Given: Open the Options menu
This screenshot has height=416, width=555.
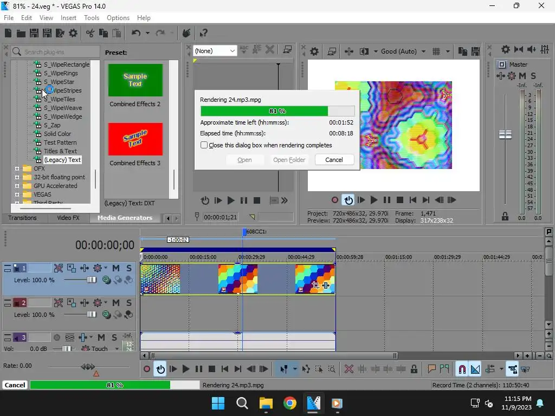Looking at the screenshot, I should 118,18.
